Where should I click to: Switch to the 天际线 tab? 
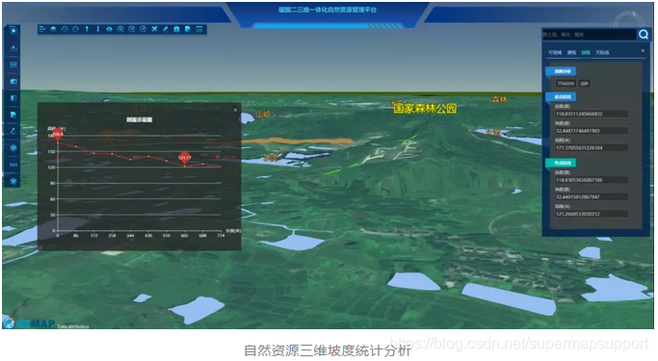pyautogui.click(x=602, y=53)
